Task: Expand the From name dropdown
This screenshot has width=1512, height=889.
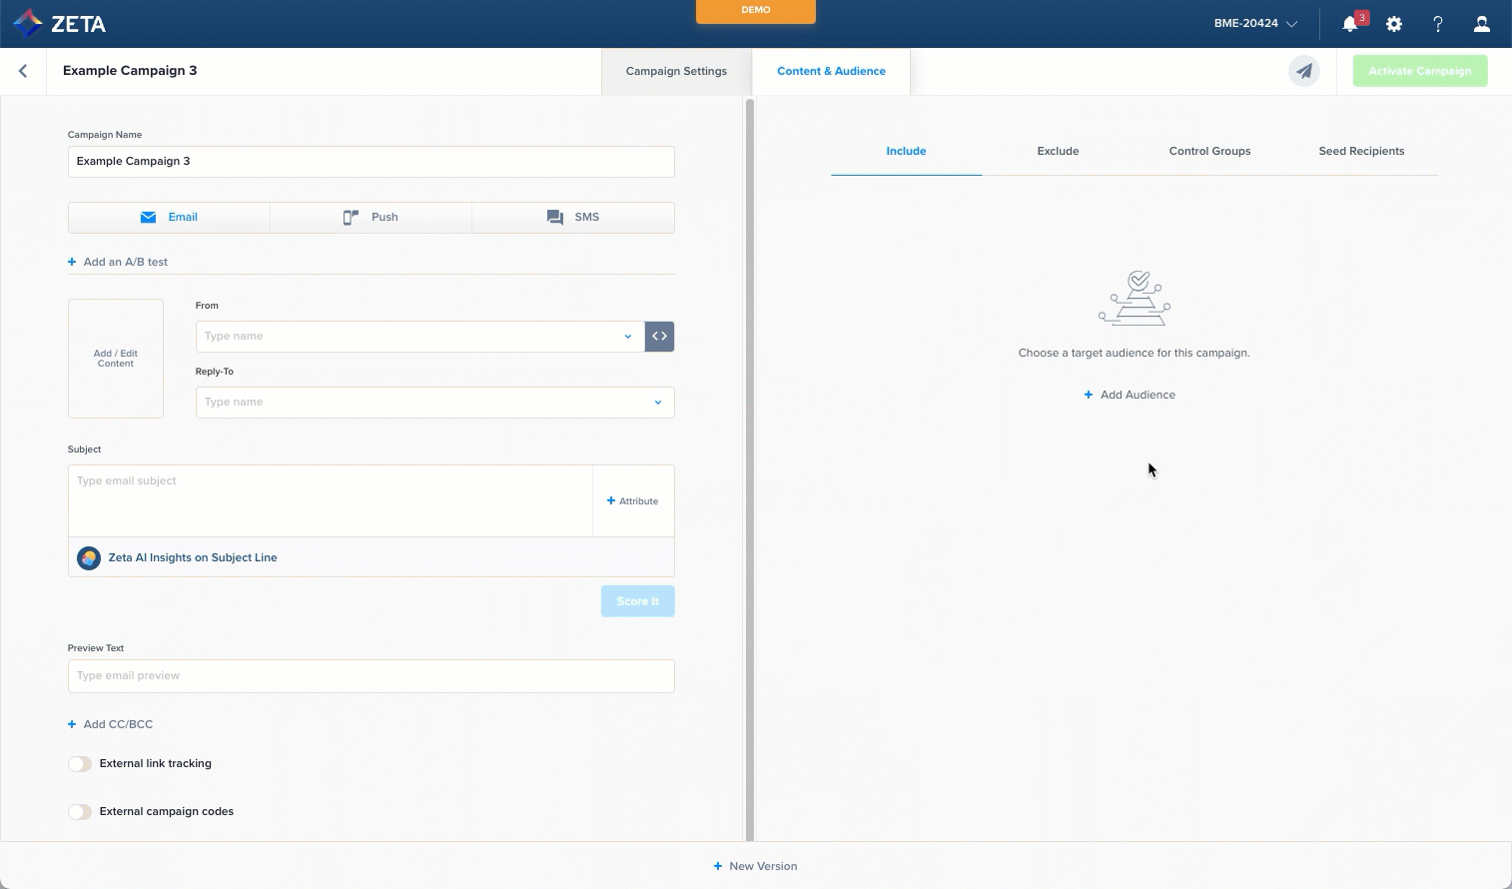Action: point(627,337)
